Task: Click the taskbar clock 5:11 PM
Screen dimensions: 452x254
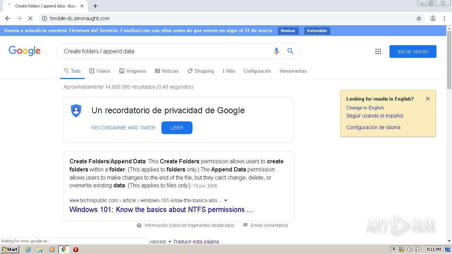Action: 434,249
